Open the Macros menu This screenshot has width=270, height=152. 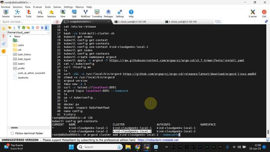(x=80, y=7)
